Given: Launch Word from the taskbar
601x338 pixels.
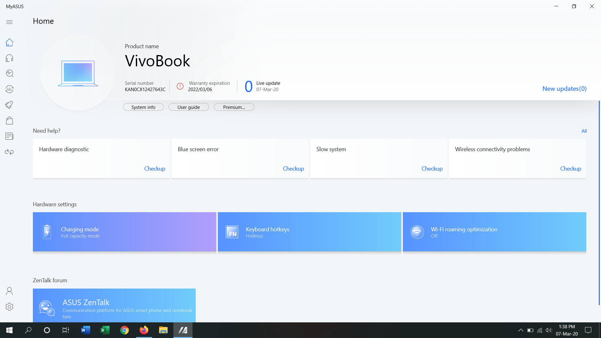Looking at the screenshot, I should tap(85, 330).
